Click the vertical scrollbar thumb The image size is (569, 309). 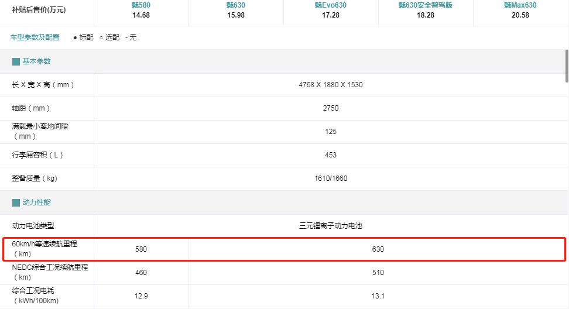pos(567,66)
